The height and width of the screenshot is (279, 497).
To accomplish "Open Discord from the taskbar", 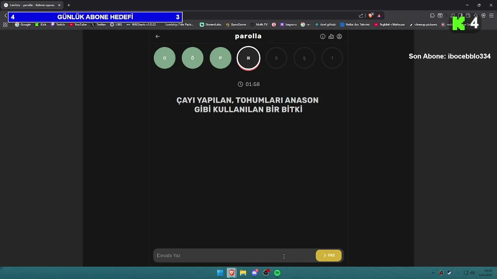I will (254, 273).
